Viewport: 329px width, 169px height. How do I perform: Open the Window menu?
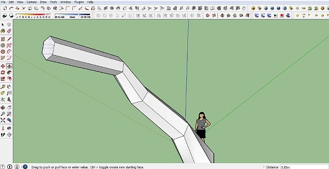pos(65,2)
